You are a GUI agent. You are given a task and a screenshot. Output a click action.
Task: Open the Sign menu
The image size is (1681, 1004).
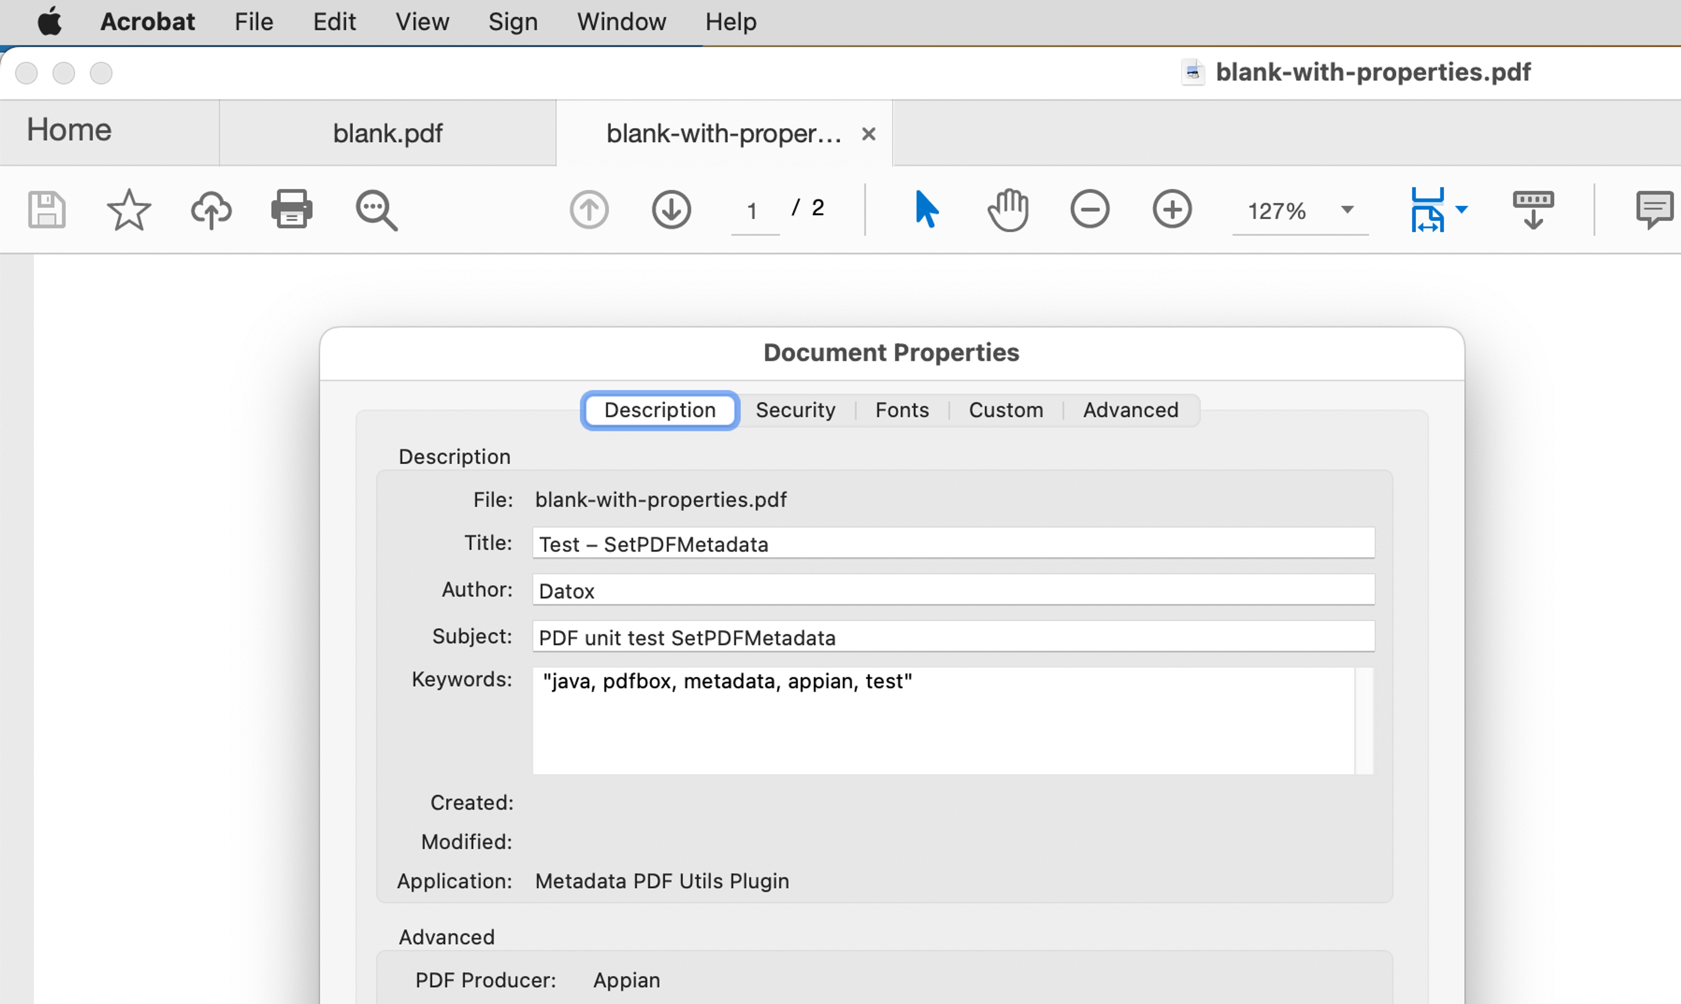513,21
